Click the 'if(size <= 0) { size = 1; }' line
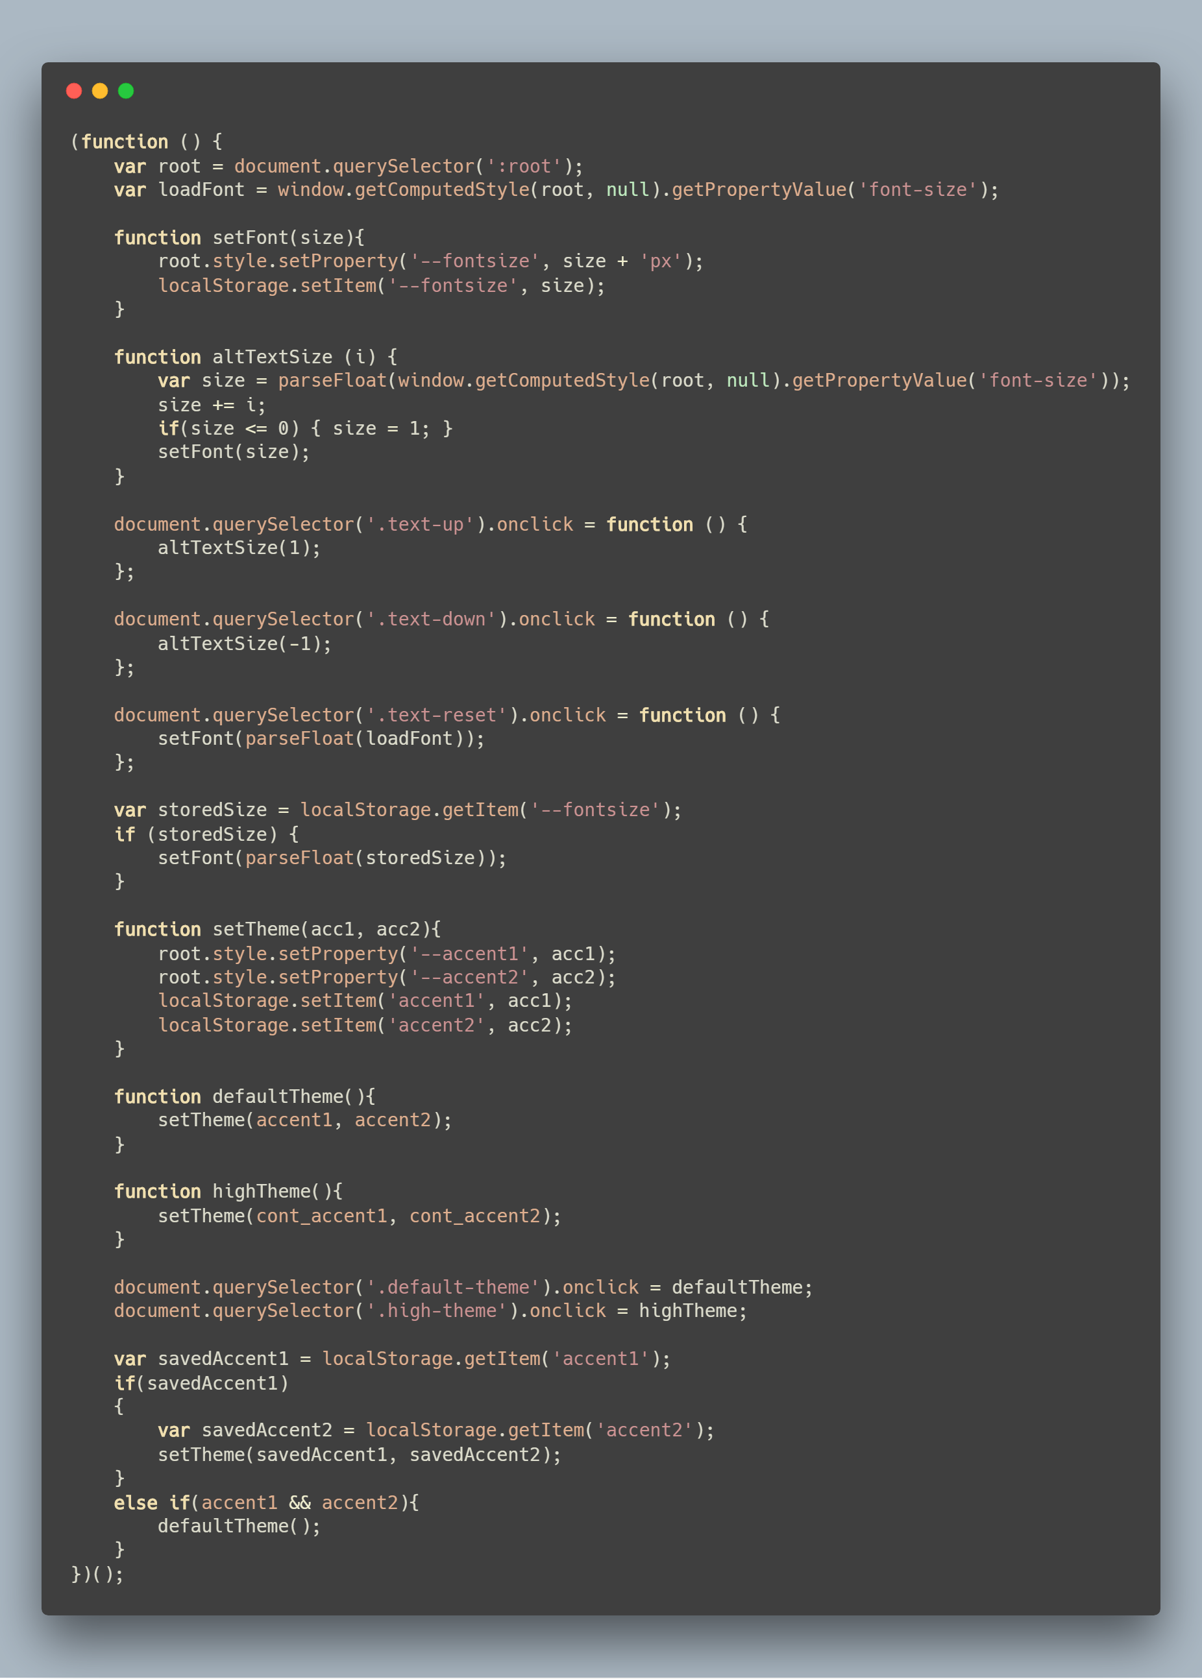 coord(305,429)
